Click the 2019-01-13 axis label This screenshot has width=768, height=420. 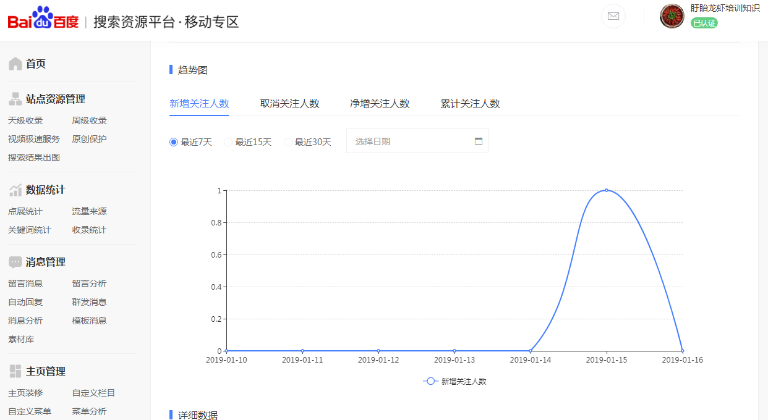(x=454, y=359)
